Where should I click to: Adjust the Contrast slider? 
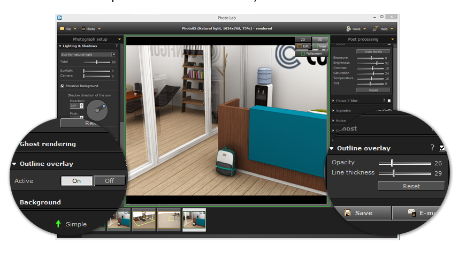pos(370,68)
